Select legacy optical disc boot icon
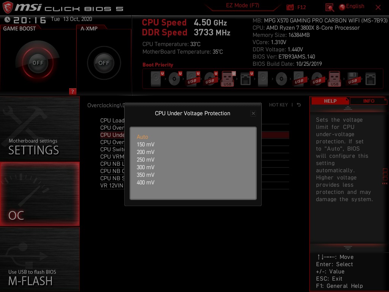Screen dimensions: 389x292 coord(281,79)
